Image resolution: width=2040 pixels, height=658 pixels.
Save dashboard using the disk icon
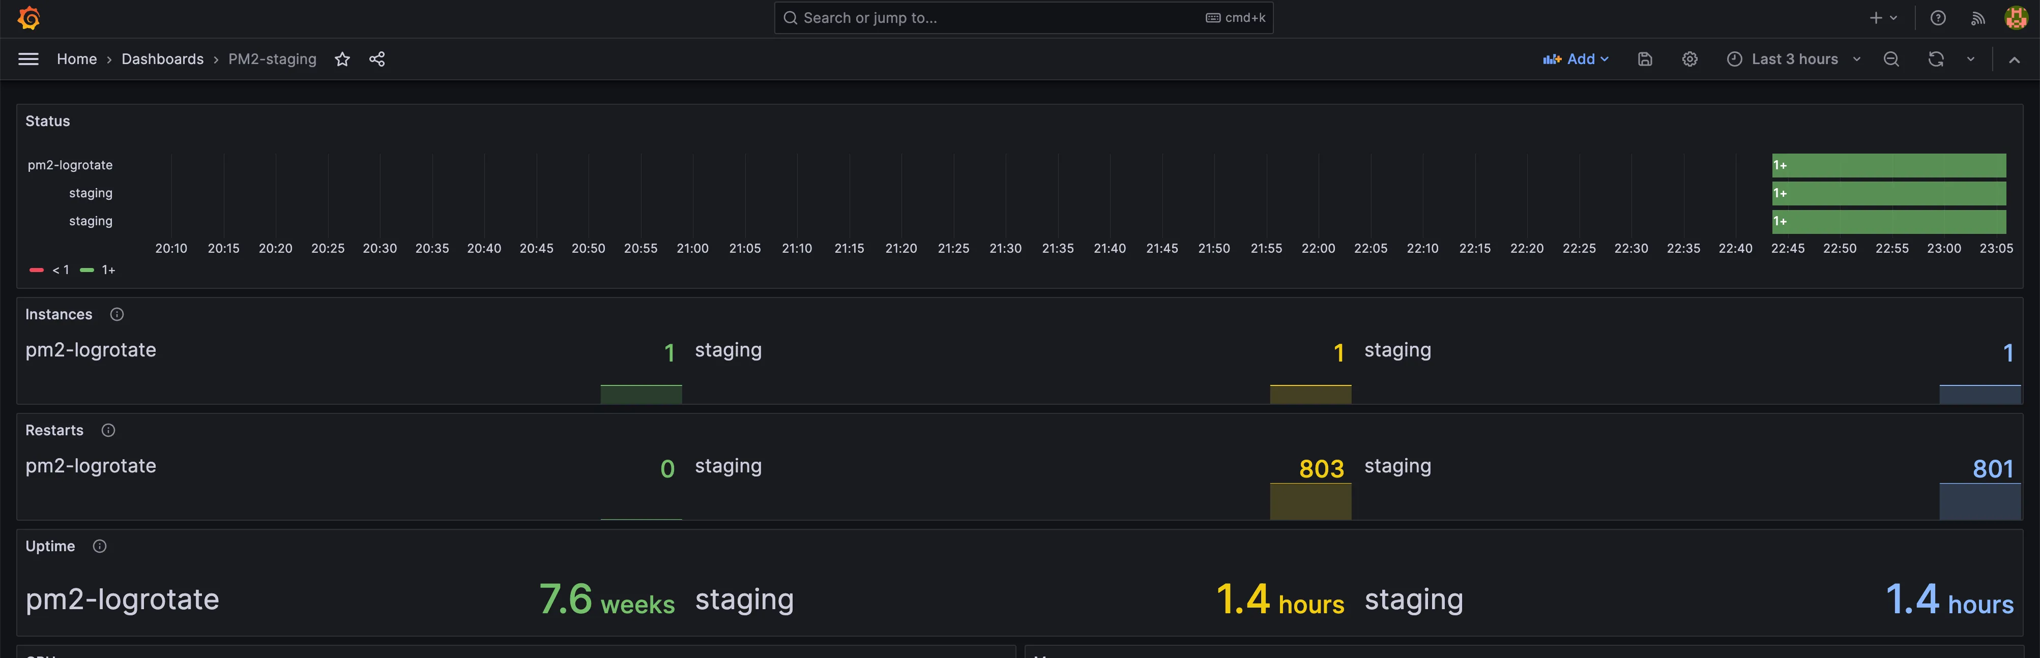click(1645, 59)
